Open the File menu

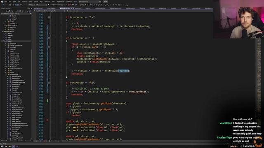click(x=5, y=2)
